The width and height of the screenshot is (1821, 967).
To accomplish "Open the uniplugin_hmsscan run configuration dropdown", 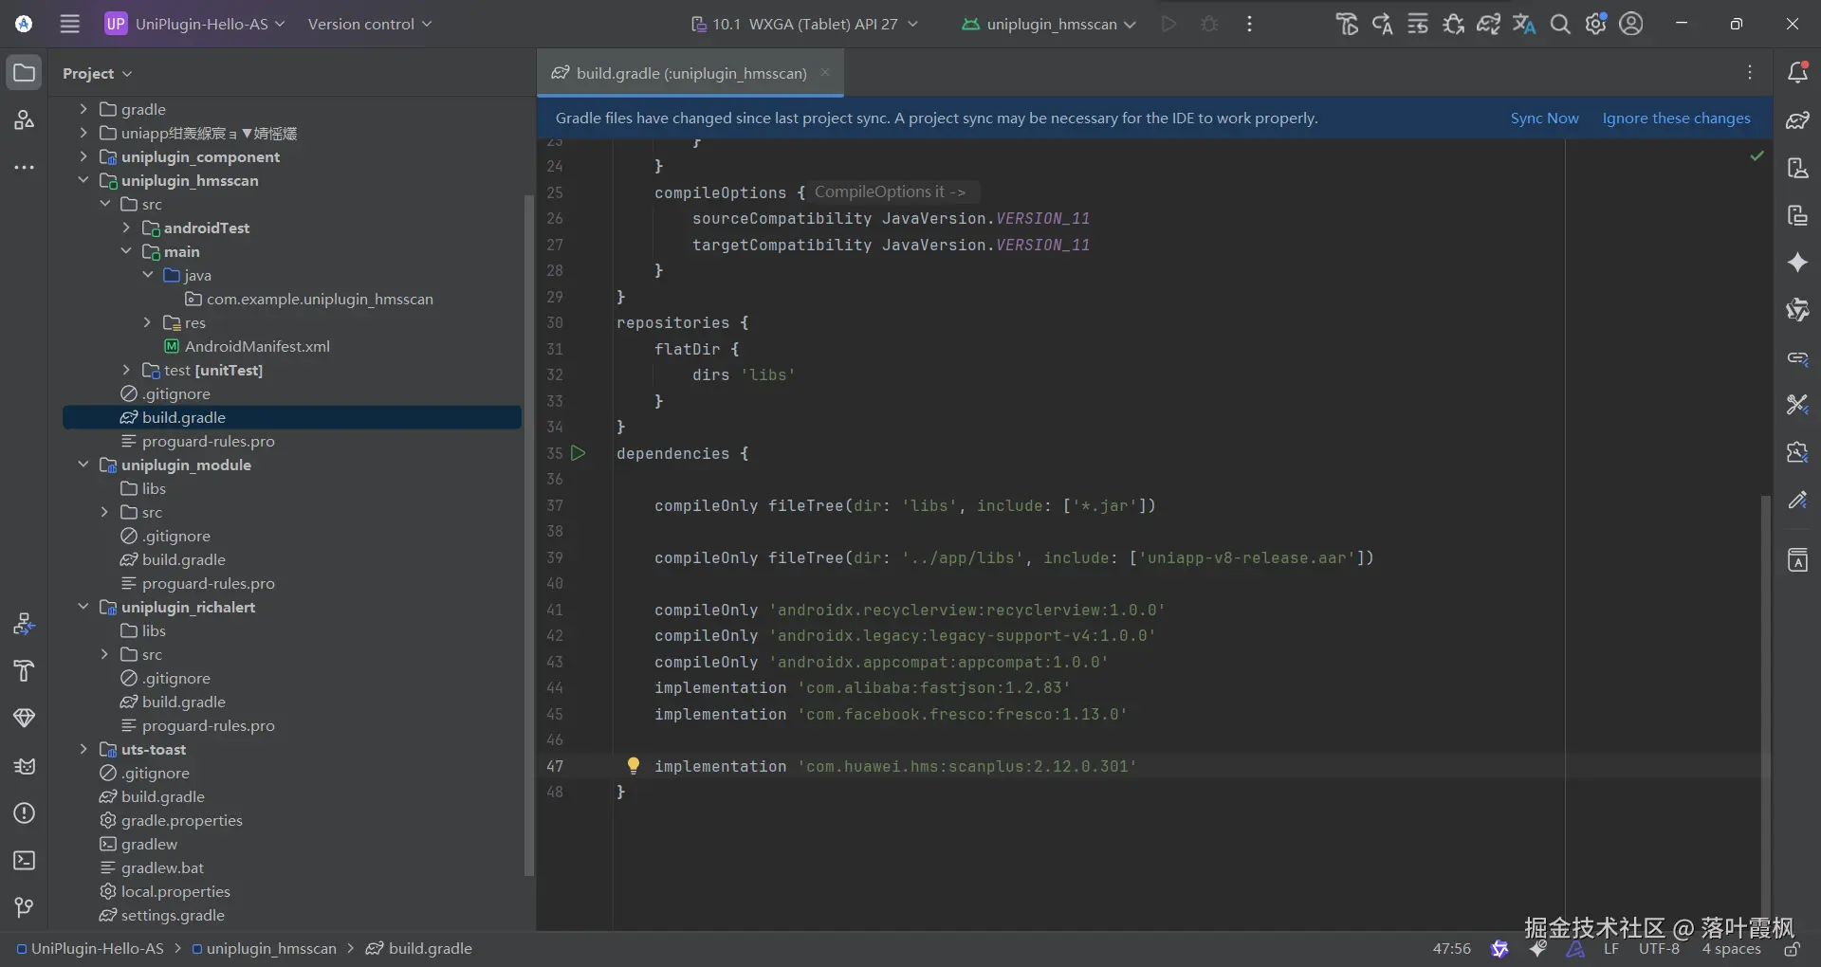I will pyautogui.click(x=1048, y=24).
